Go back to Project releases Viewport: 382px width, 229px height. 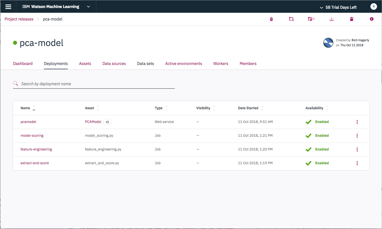[x=19, y=19]
